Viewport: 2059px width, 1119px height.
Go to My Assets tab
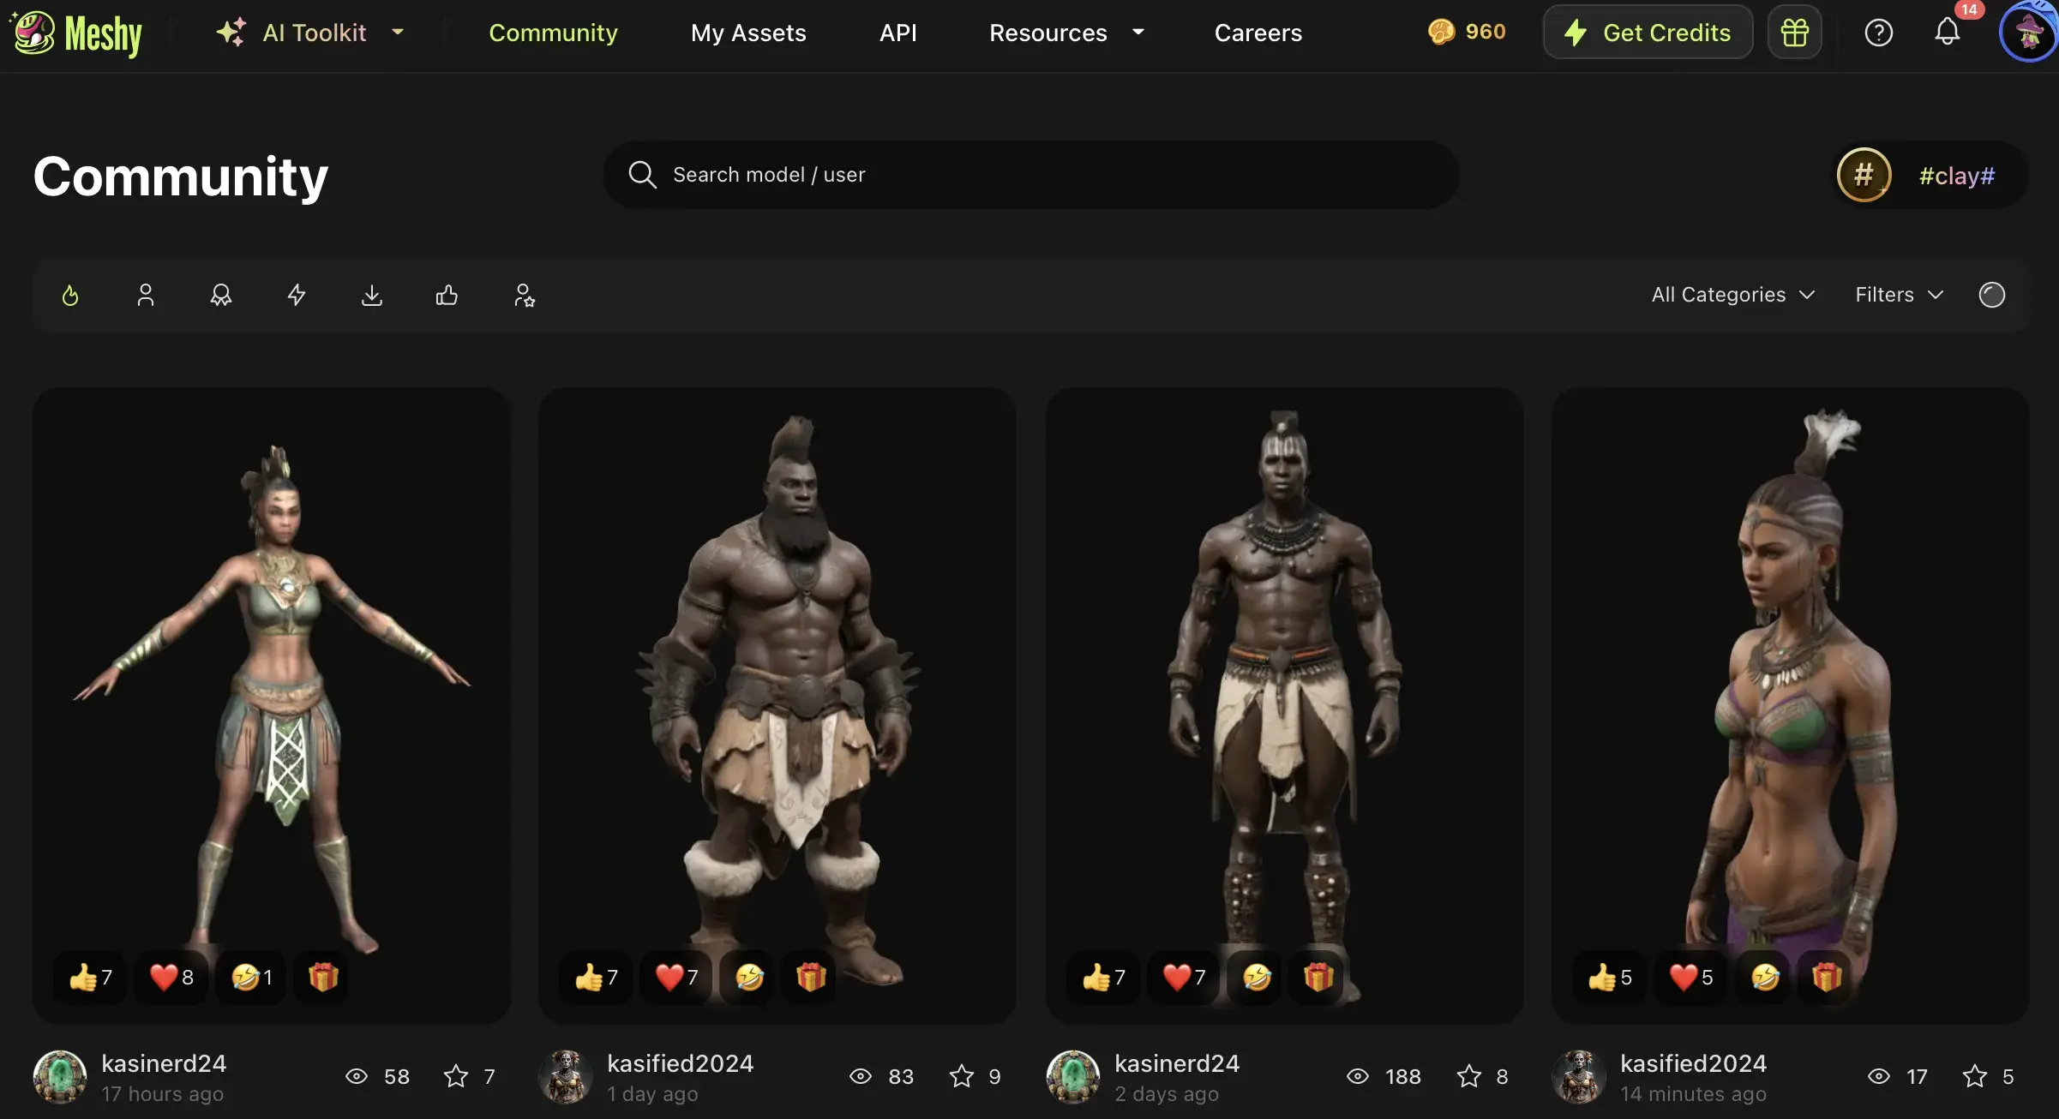(748, 33)
